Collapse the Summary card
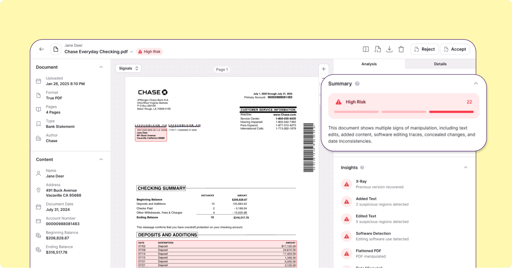Screen dimensions: 512x268 click(x=476, y=84)
